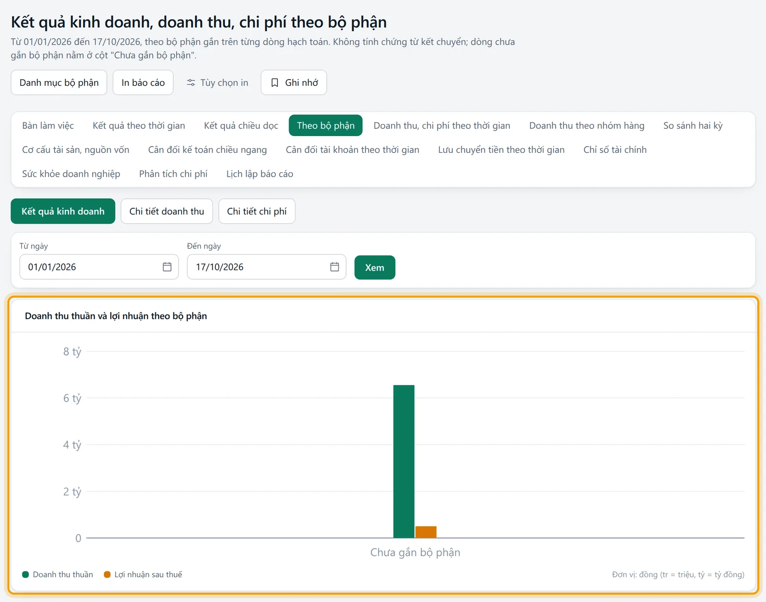766x602 pixels.
Task: Switch to Chi tiết doanh thu sub-tab
Action: [x=167, y=211]
